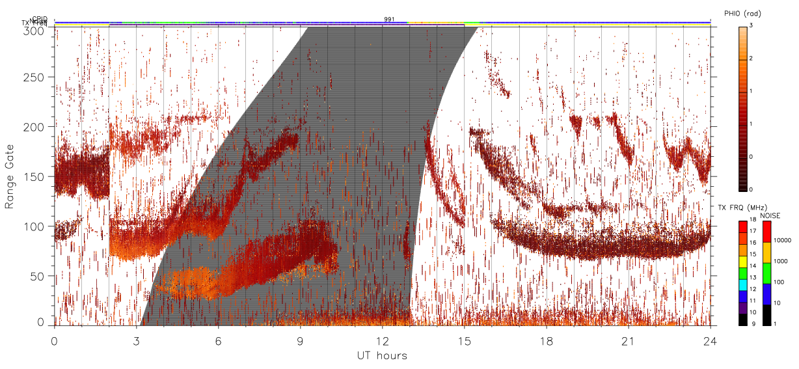Click the 300 tick on the Range Gate axis
The height and width of the screenshot is (369, 799).
pos(35,30)
